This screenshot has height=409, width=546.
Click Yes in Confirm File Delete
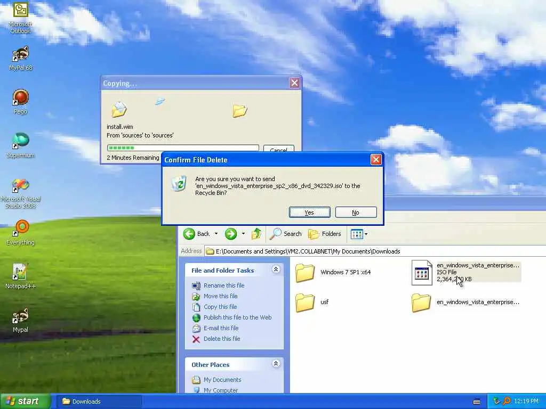pos(310,212)
